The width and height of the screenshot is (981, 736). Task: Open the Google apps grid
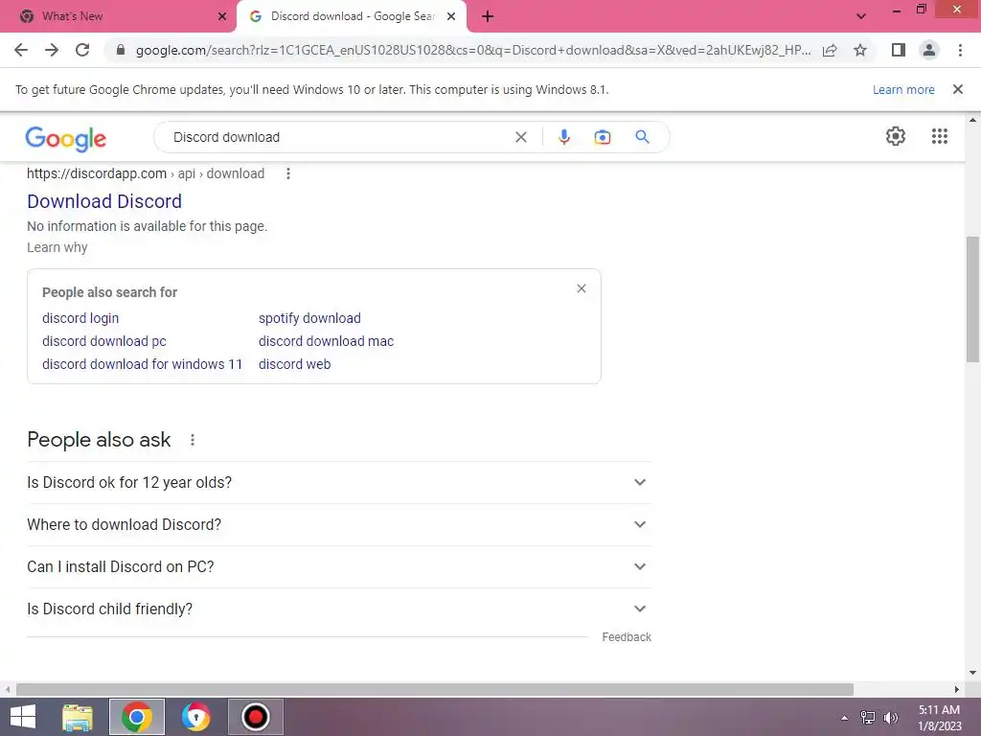(939, 136)
